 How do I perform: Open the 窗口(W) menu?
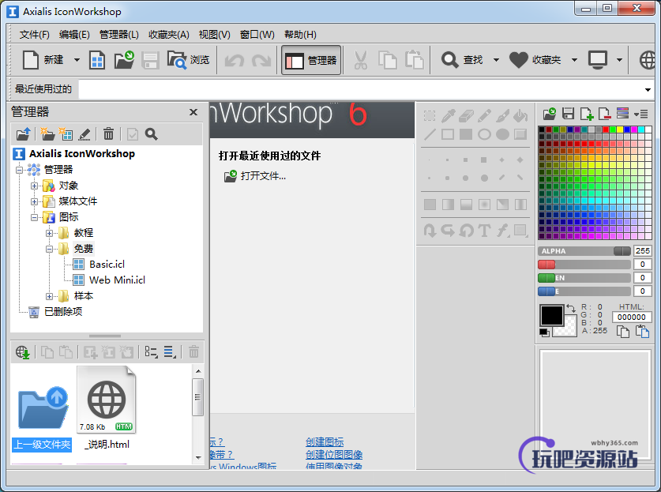click(x=257, y=35)
